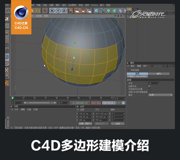Open the array modeling objects icon
The width and height of the screenshot is (180, 160).
114,11
